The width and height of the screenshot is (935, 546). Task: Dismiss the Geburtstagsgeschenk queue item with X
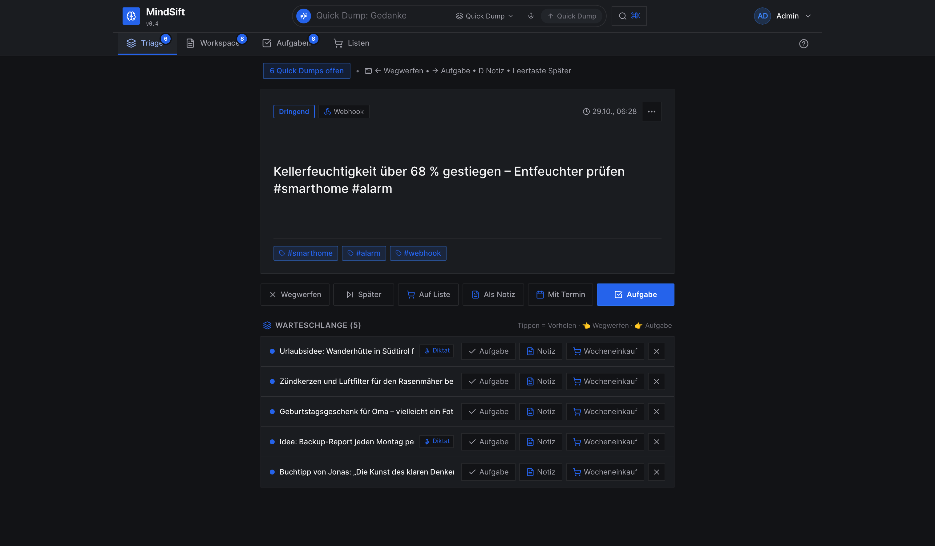point(656,412)
